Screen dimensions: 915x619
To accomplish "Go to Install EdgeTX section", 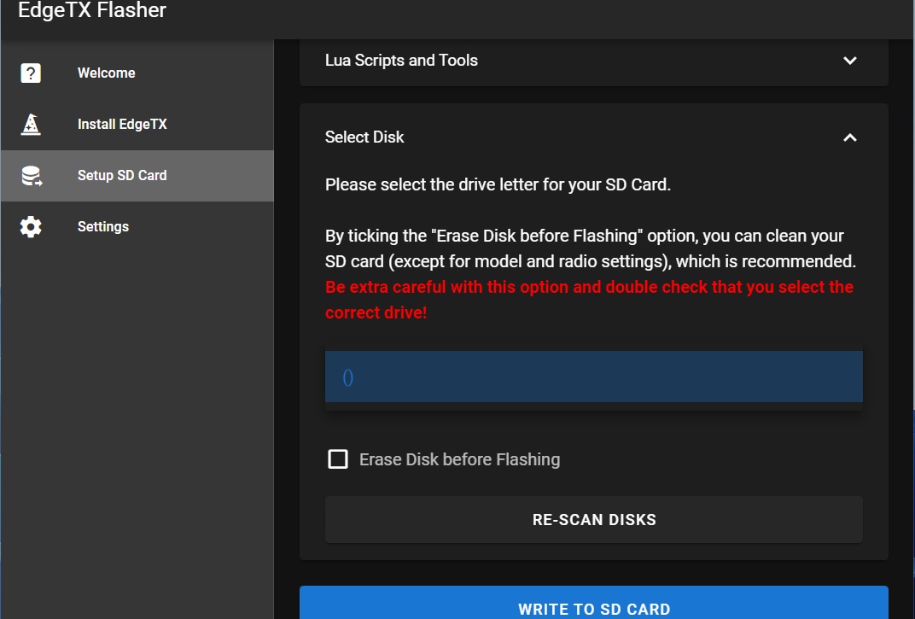I will click(x=137, y=125).
